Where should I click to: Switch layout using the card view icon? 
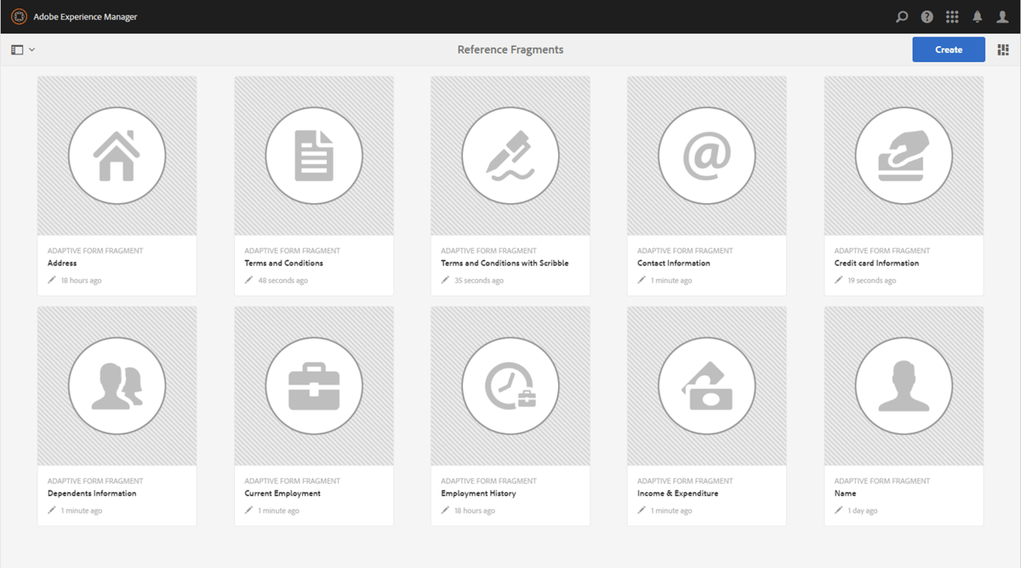pyautogui.click(x=1003, y=49)
